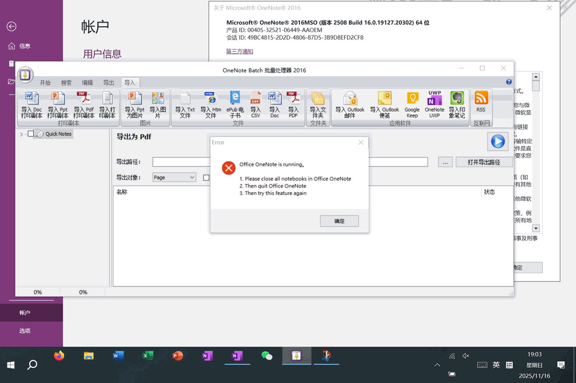Image resolution: width=576 pixels, height=383 pixels.
Task: Open the export object Page dropdown
Action: pyautogui.click(x=174, y=177)
